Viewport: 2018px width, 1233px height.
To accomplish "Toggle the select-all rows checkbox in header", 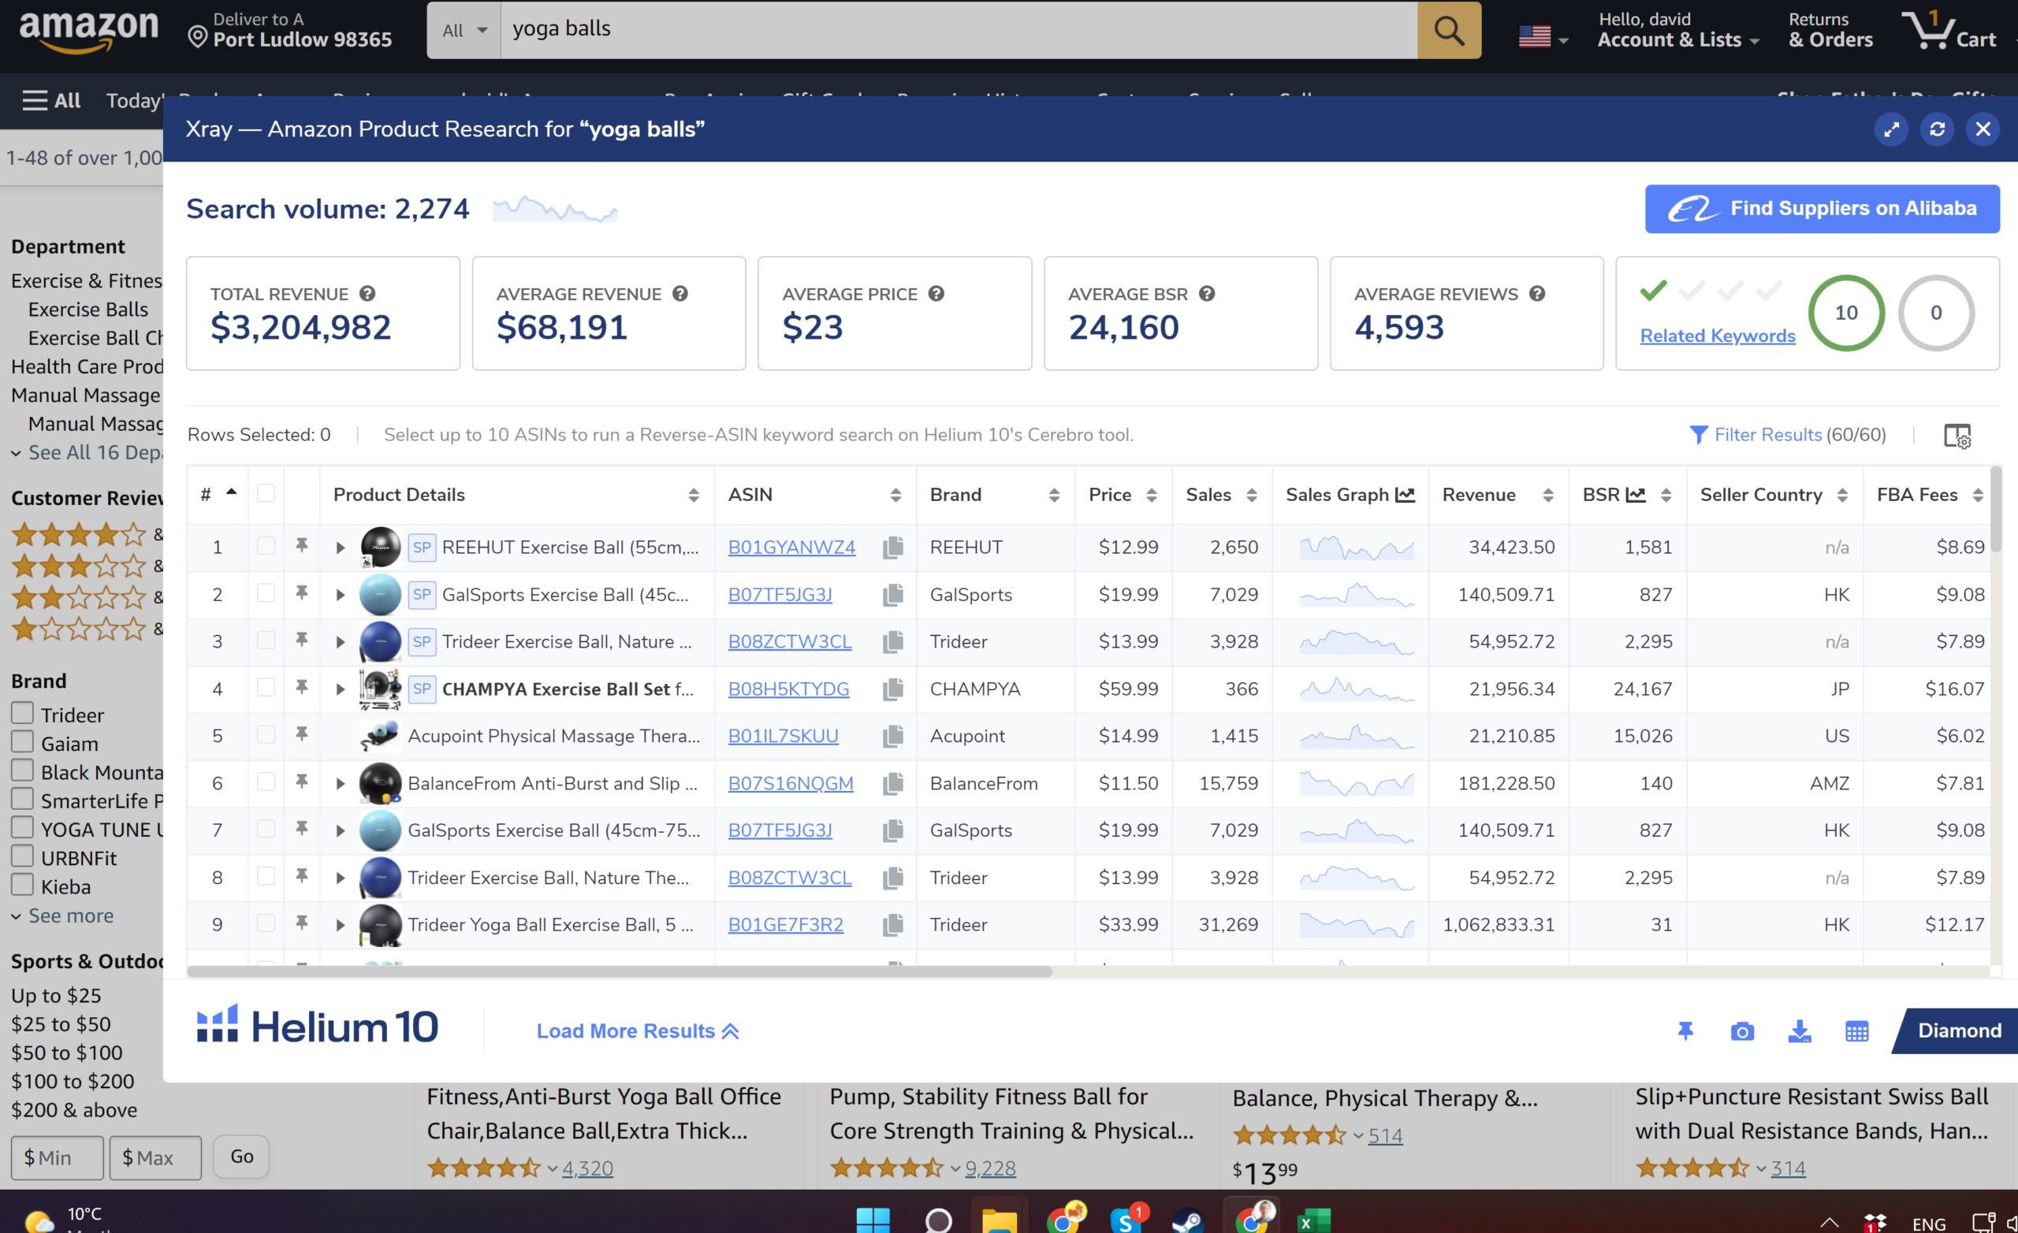I will [266, 493].
